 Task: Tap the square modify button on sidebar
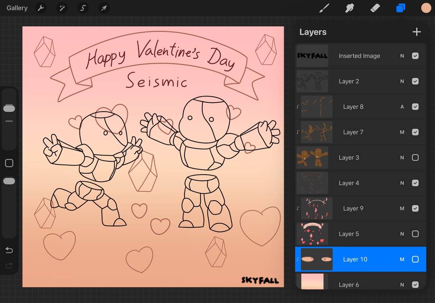pyautogui.click(x=9, y=163)
